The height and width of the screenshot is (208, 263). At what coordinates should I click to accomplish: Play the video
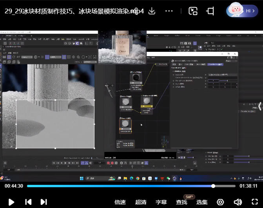click(x=11, y=202)
